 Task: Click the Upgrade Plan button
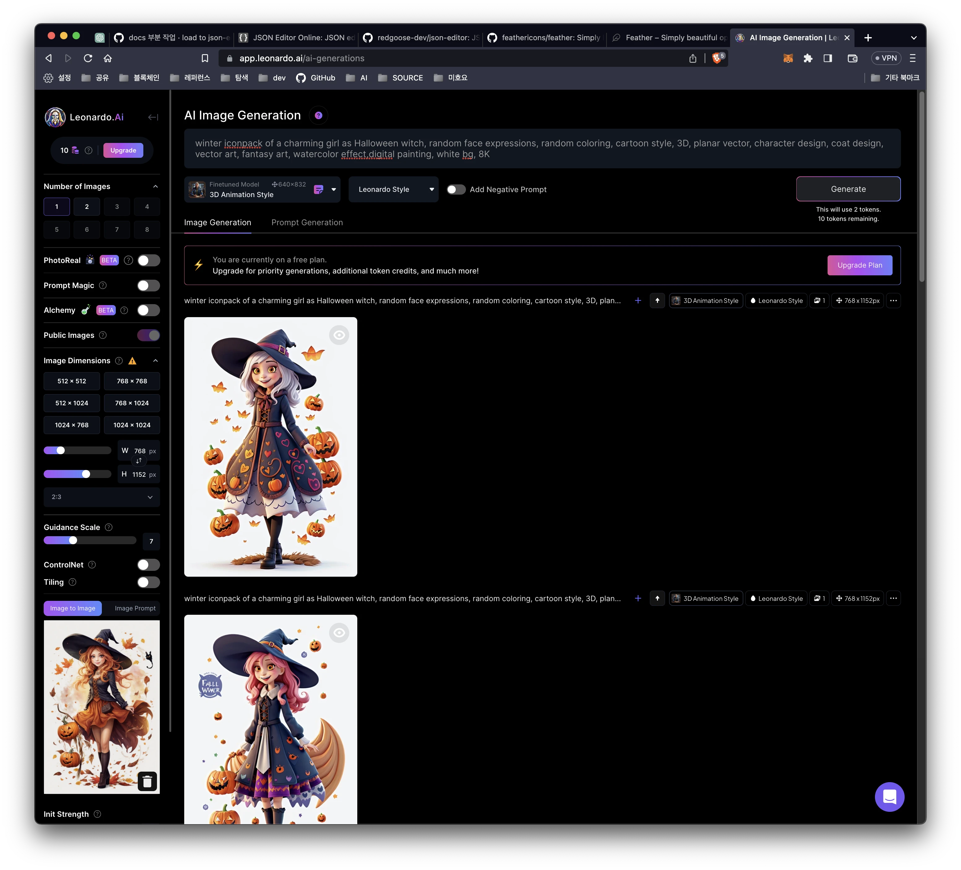pos(859,265)
